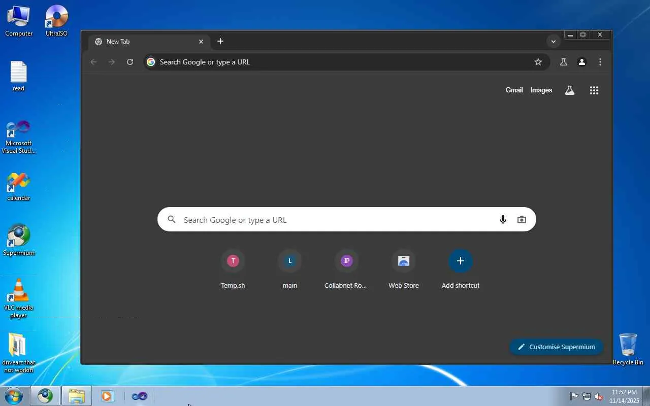Open Search Labs flask on the page
This screenshot has height=406, width=650.
coord(570,90)
